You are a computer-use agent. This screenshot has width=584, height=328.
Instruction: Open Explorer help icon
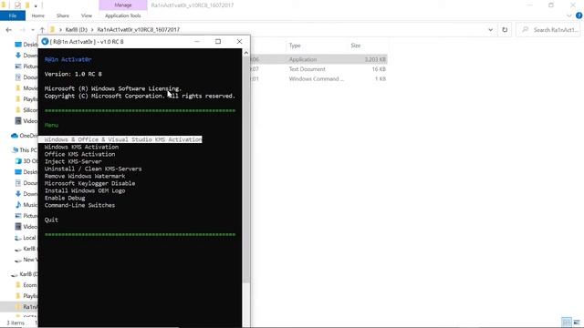tap(579, 15)
